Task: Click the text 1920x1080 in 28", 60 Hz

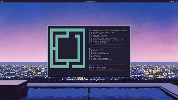Action: [x=100, y=37]
